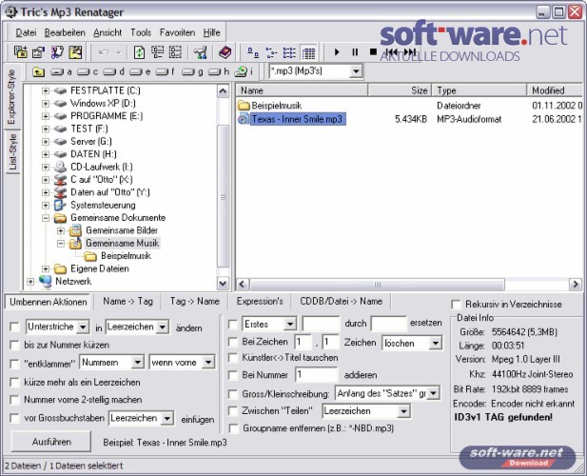Enable 'Groupname entfernen' checkbox

233,428
